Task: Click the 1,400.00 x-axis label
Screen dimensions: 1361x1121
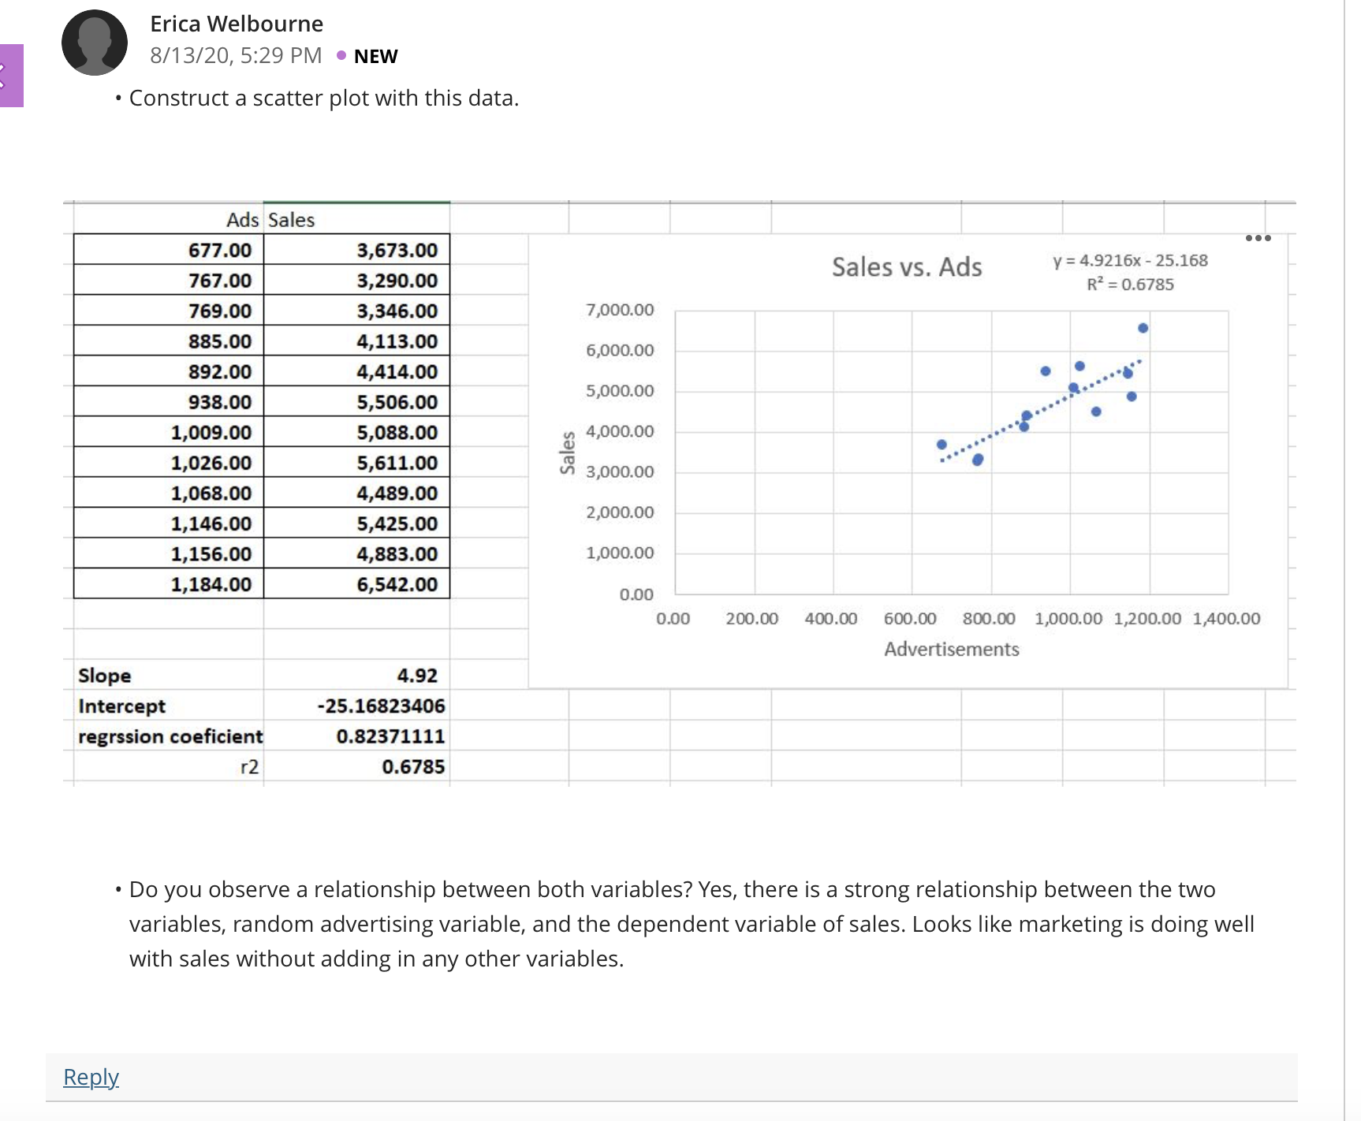Action: [1226, 619]
